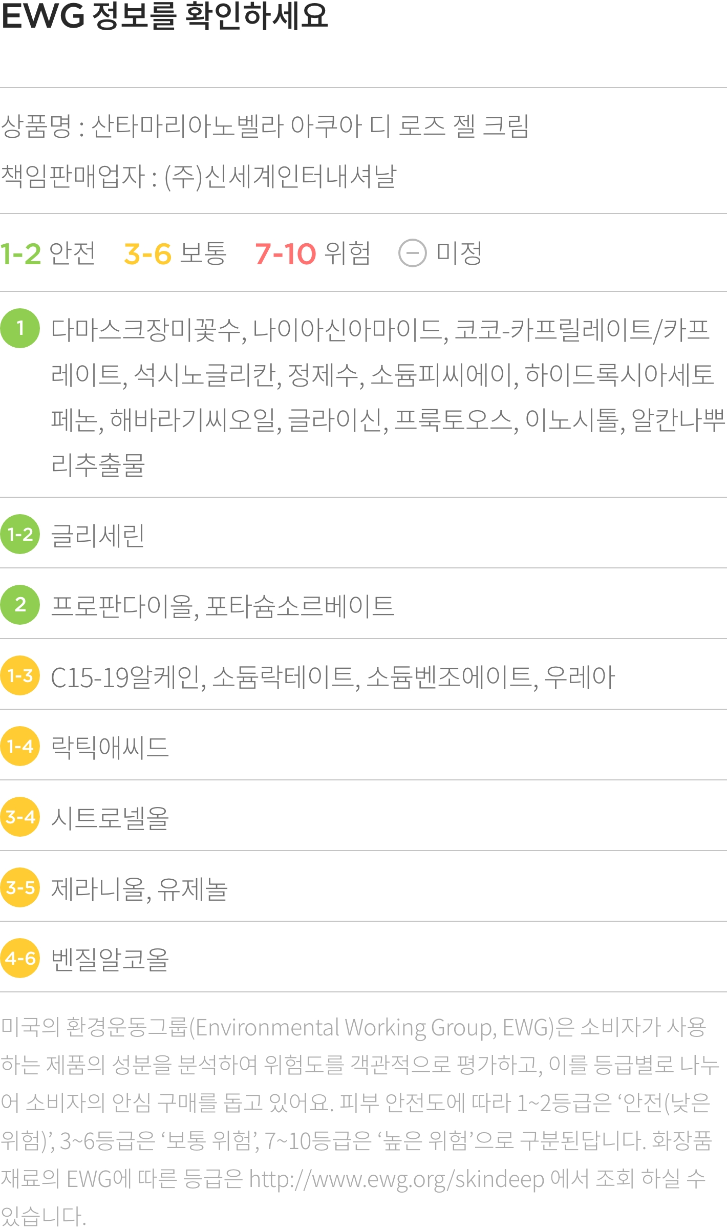Click the 글리세린 ingredient text
The width and height of the screenshot is (727, 1230).
pyautogui.click(x=98, y=536)
